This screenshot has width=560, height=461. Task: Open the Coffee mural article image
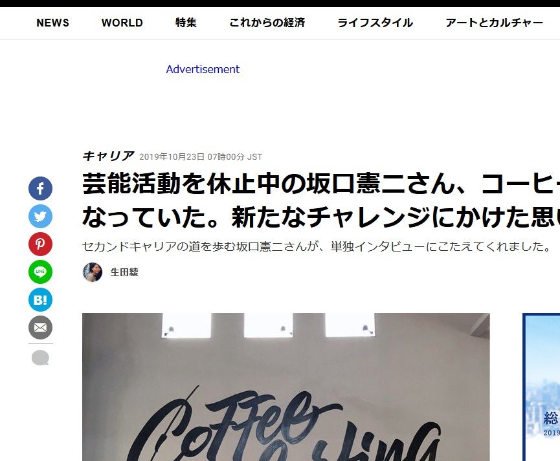[286, 387]
